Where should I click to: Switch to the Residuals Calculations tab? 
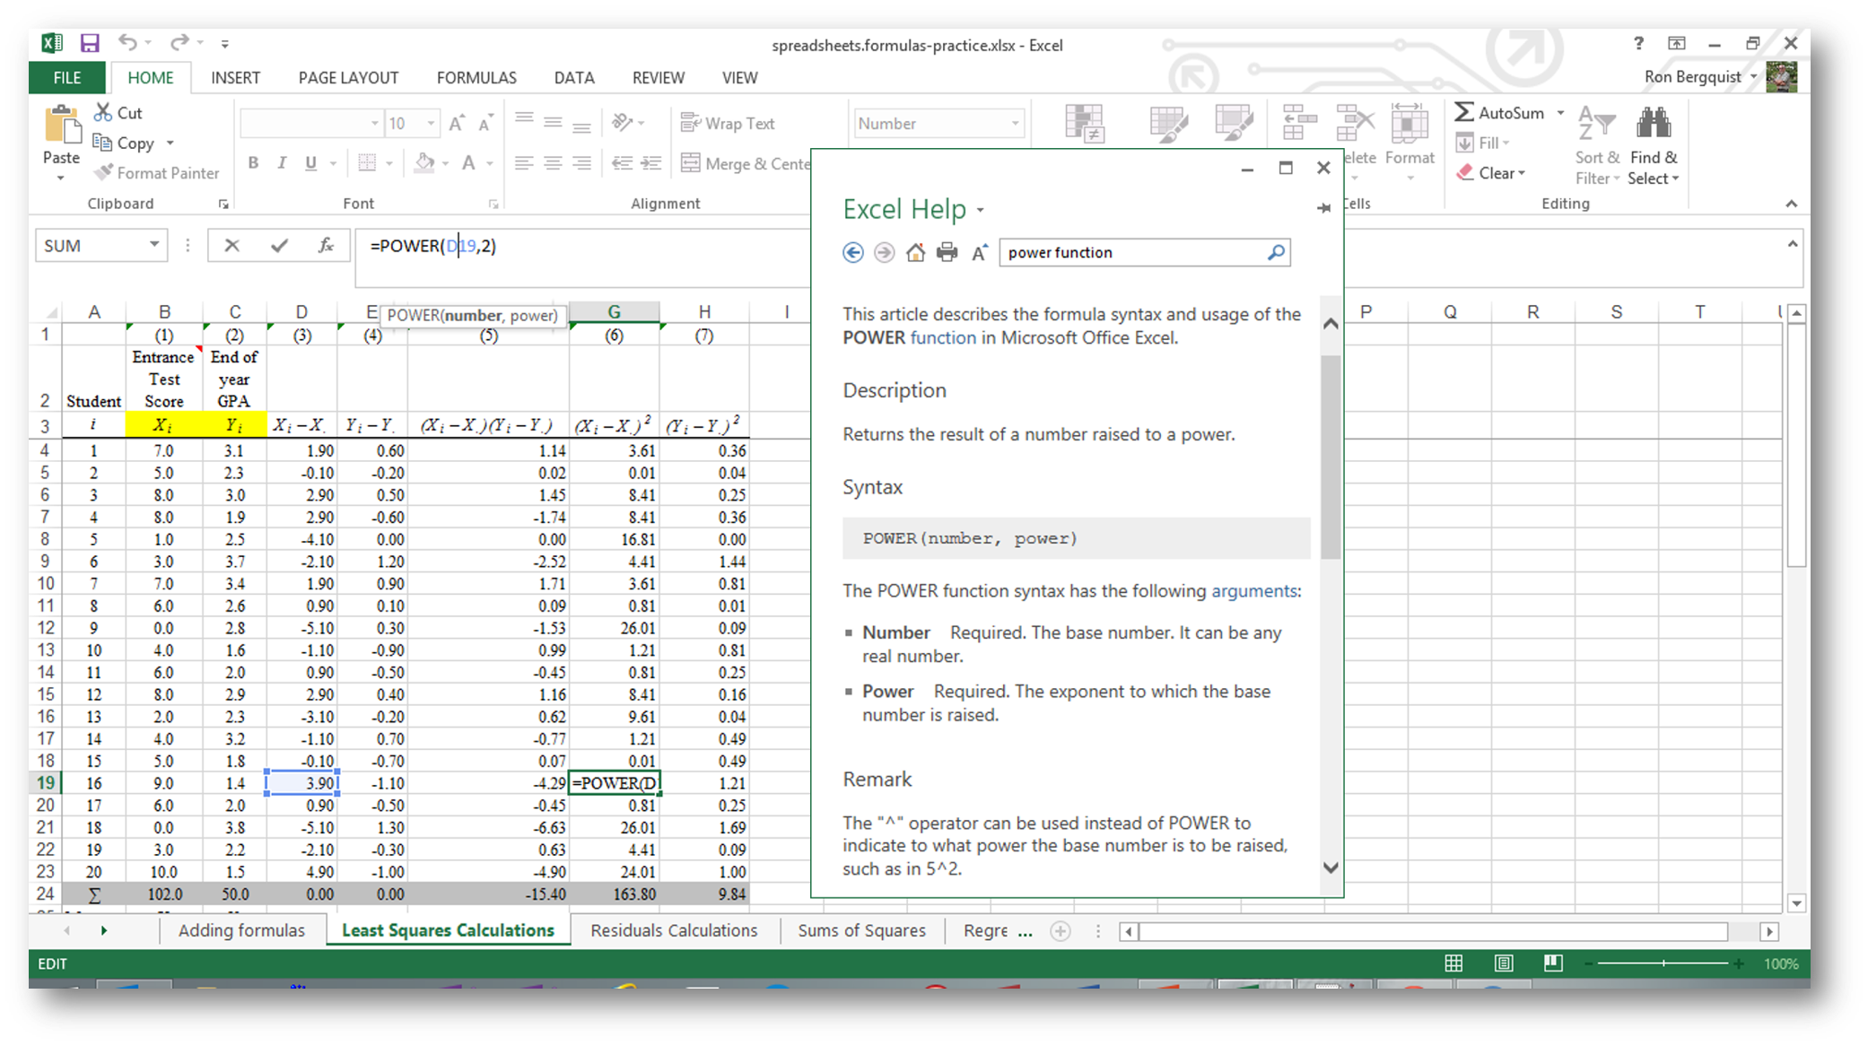point(674,930)
